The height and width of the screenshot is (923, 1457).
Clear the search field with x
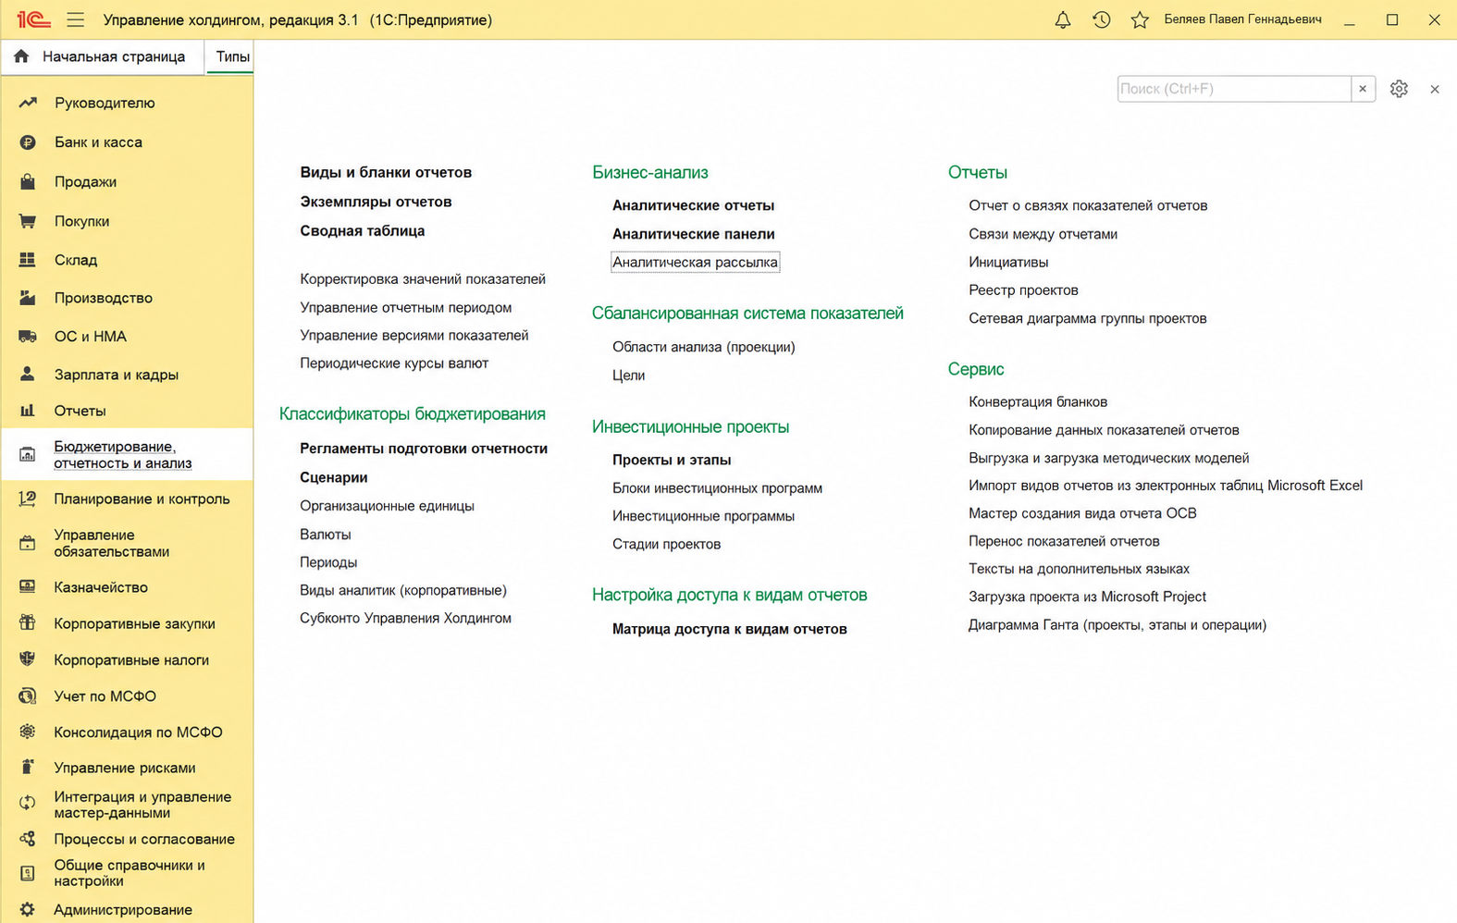(1363, 89)
